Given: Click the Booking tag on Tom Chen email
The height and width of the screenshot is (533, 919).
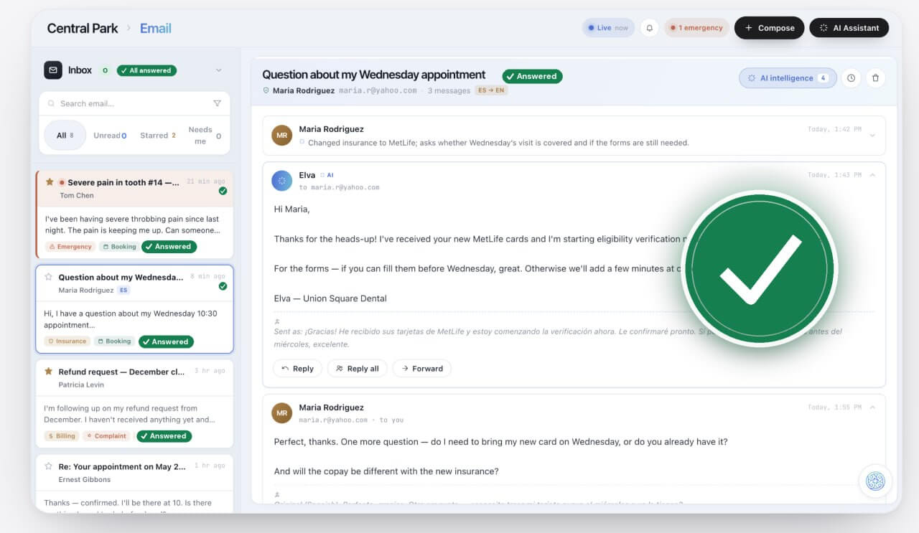Looking at the screenshot, I should coord(119,247).
